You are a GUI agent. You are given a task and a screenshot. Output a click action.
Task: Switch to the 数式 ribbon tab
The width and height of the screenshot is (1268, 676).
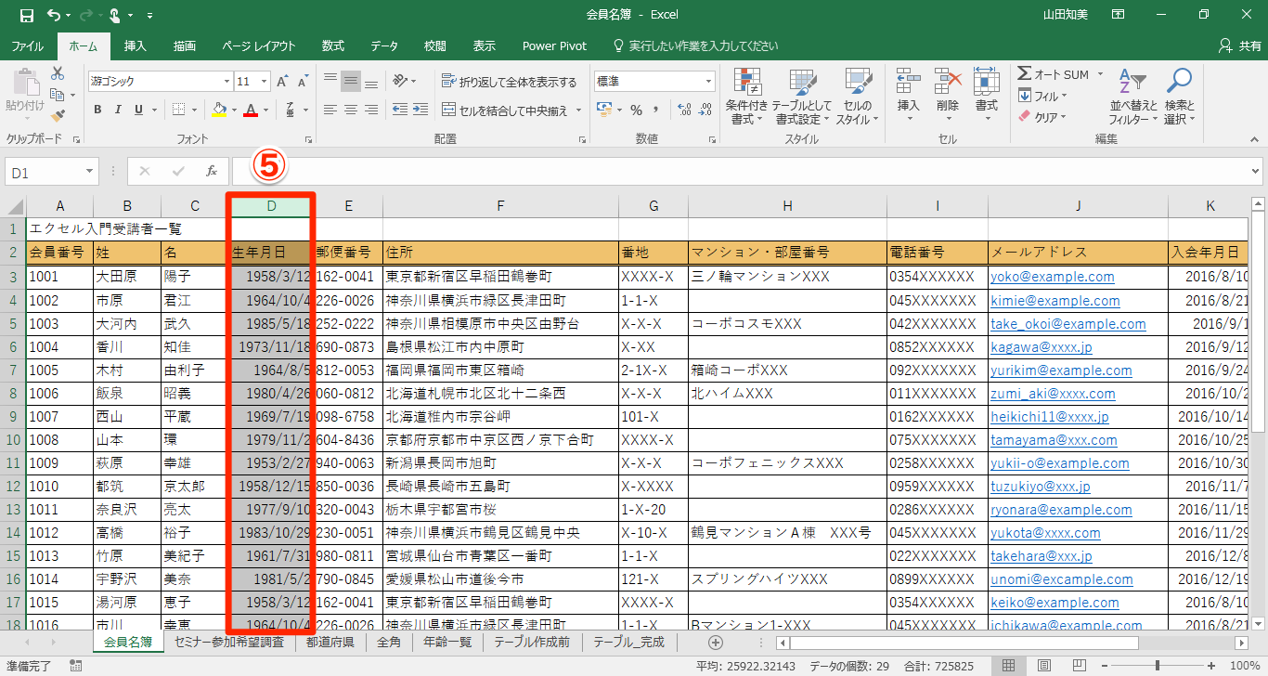tap(332, 45)
